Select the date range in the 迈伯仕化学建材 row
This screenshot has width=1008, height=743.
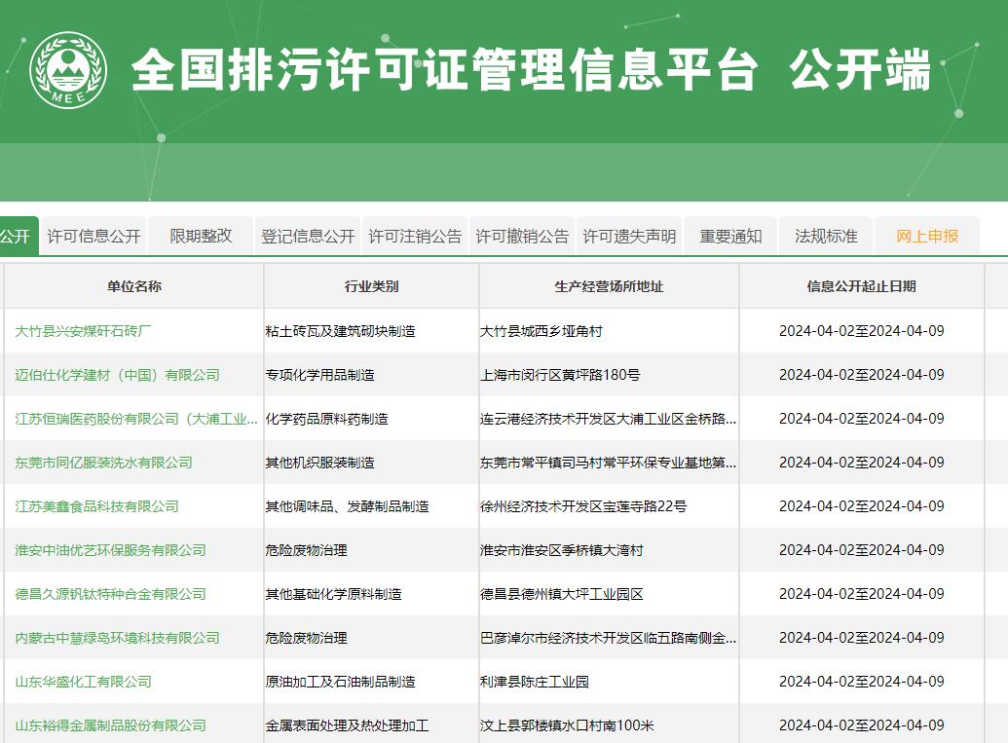click(862, 375)
